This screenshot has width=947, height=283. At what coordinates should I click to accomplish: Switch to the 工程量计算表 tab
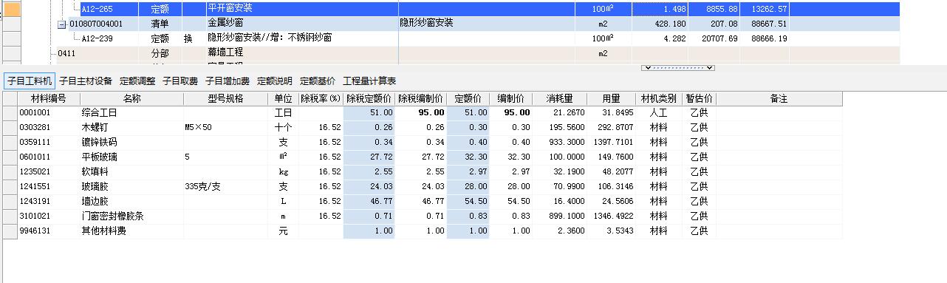click(x=369, y=81)
